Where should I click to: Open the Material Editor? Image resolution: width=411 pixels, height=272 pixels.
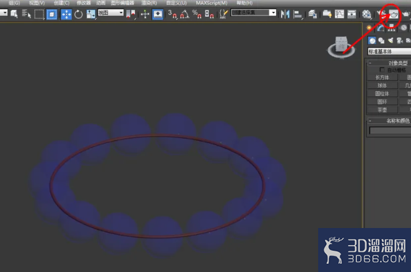(x=366, y=14)
